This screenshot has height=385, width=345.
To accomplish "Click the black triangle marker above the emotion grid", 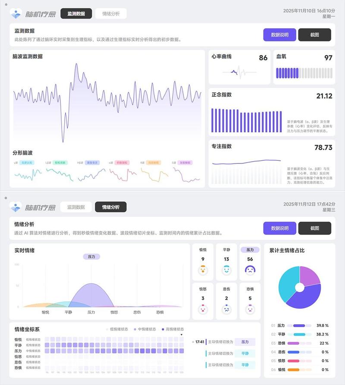I will tap(182, 335).
